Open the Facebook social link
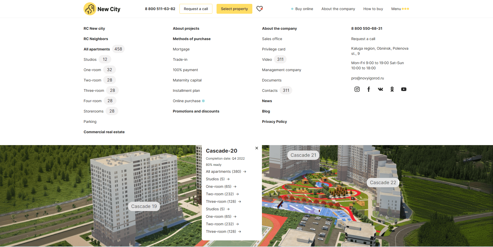 369,89
